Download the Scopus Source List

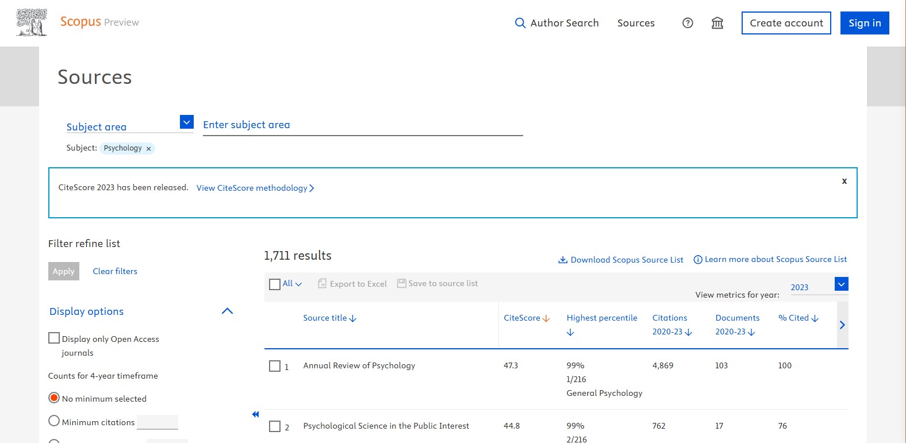pyautogui.click(x=621, y=260)
